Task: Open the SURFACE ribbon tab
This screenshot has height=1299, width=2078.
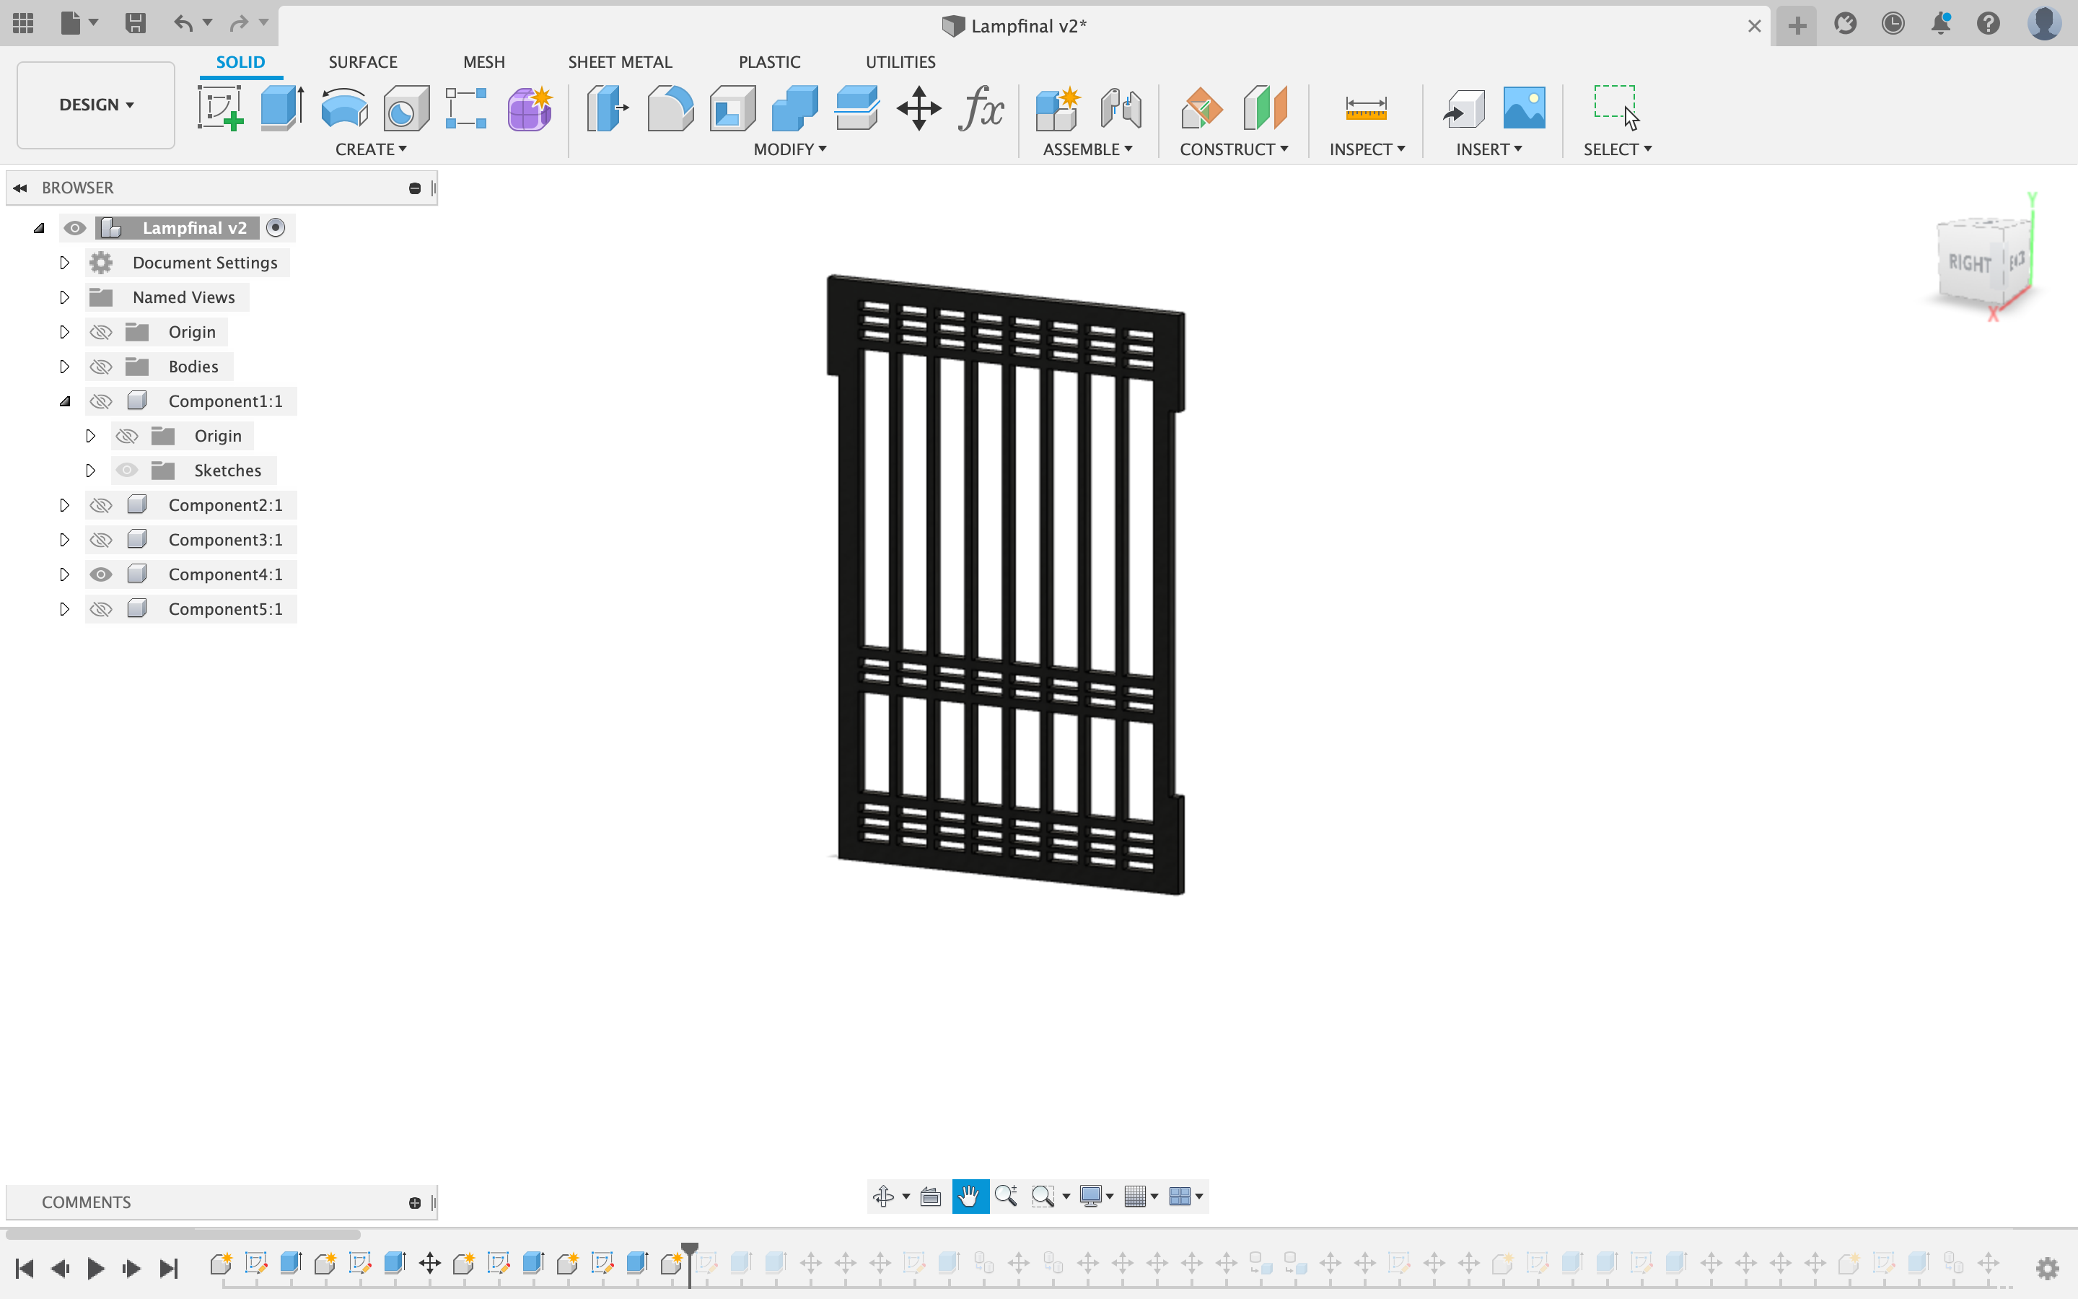Action: [x=362, y=61]
